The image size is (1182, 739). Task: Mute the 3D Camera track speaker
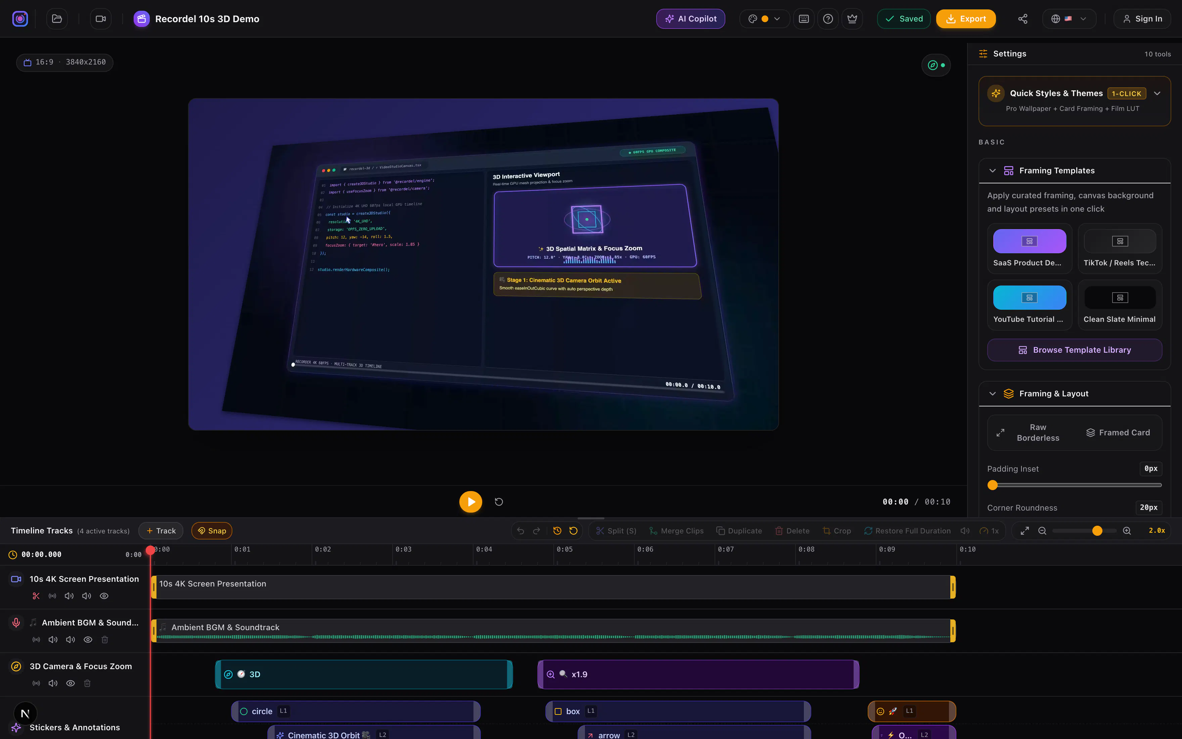point(53,683)
